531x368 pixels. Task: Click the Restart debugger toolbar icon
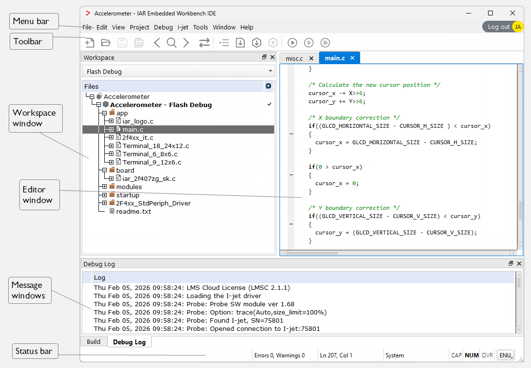point(325,42)
